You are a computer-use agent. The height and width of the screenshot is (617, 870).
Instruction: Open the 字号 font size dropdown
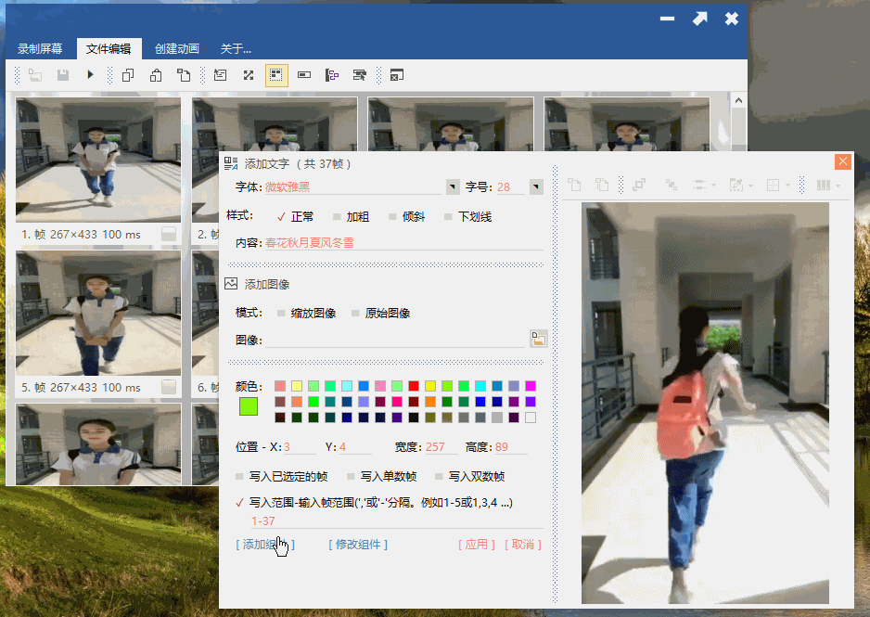536,187
